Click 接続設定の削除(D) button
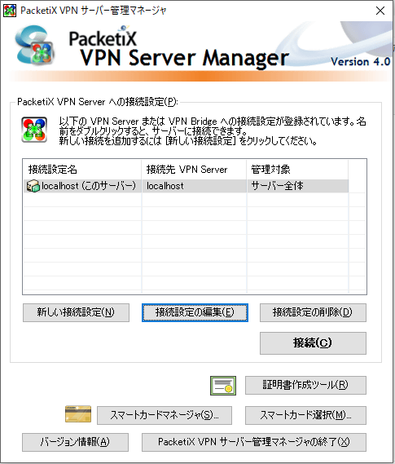This screenshot has width=395, height=464. pyautogui.click(x=313, y=312)
